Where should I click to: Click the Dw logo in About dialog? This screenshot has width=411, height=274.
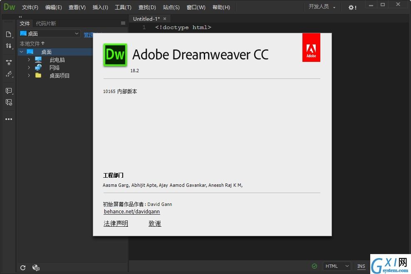coord(115,55)
